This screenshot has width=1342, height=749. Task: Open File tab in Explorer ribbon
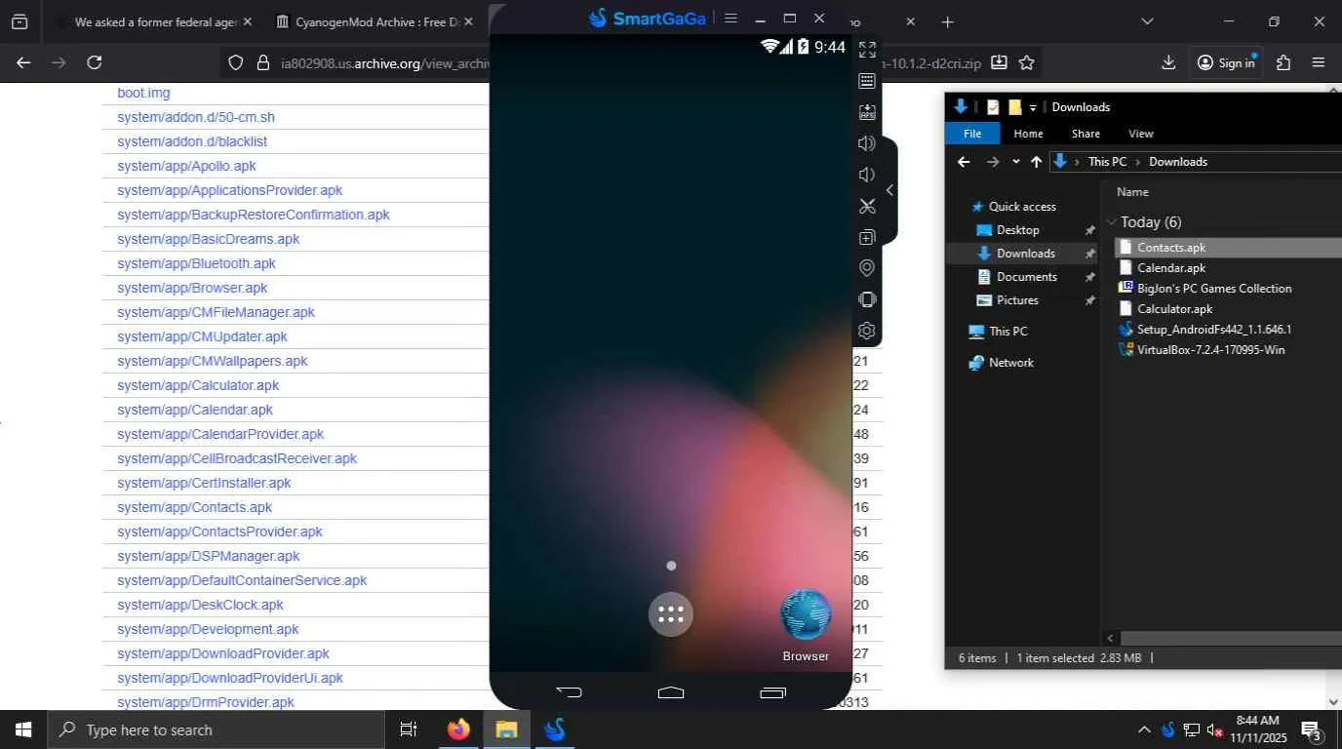coord(972,134)
